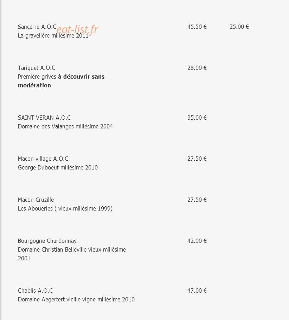Click the 45.50 € Sancerre bottle price

coord(197,27)
